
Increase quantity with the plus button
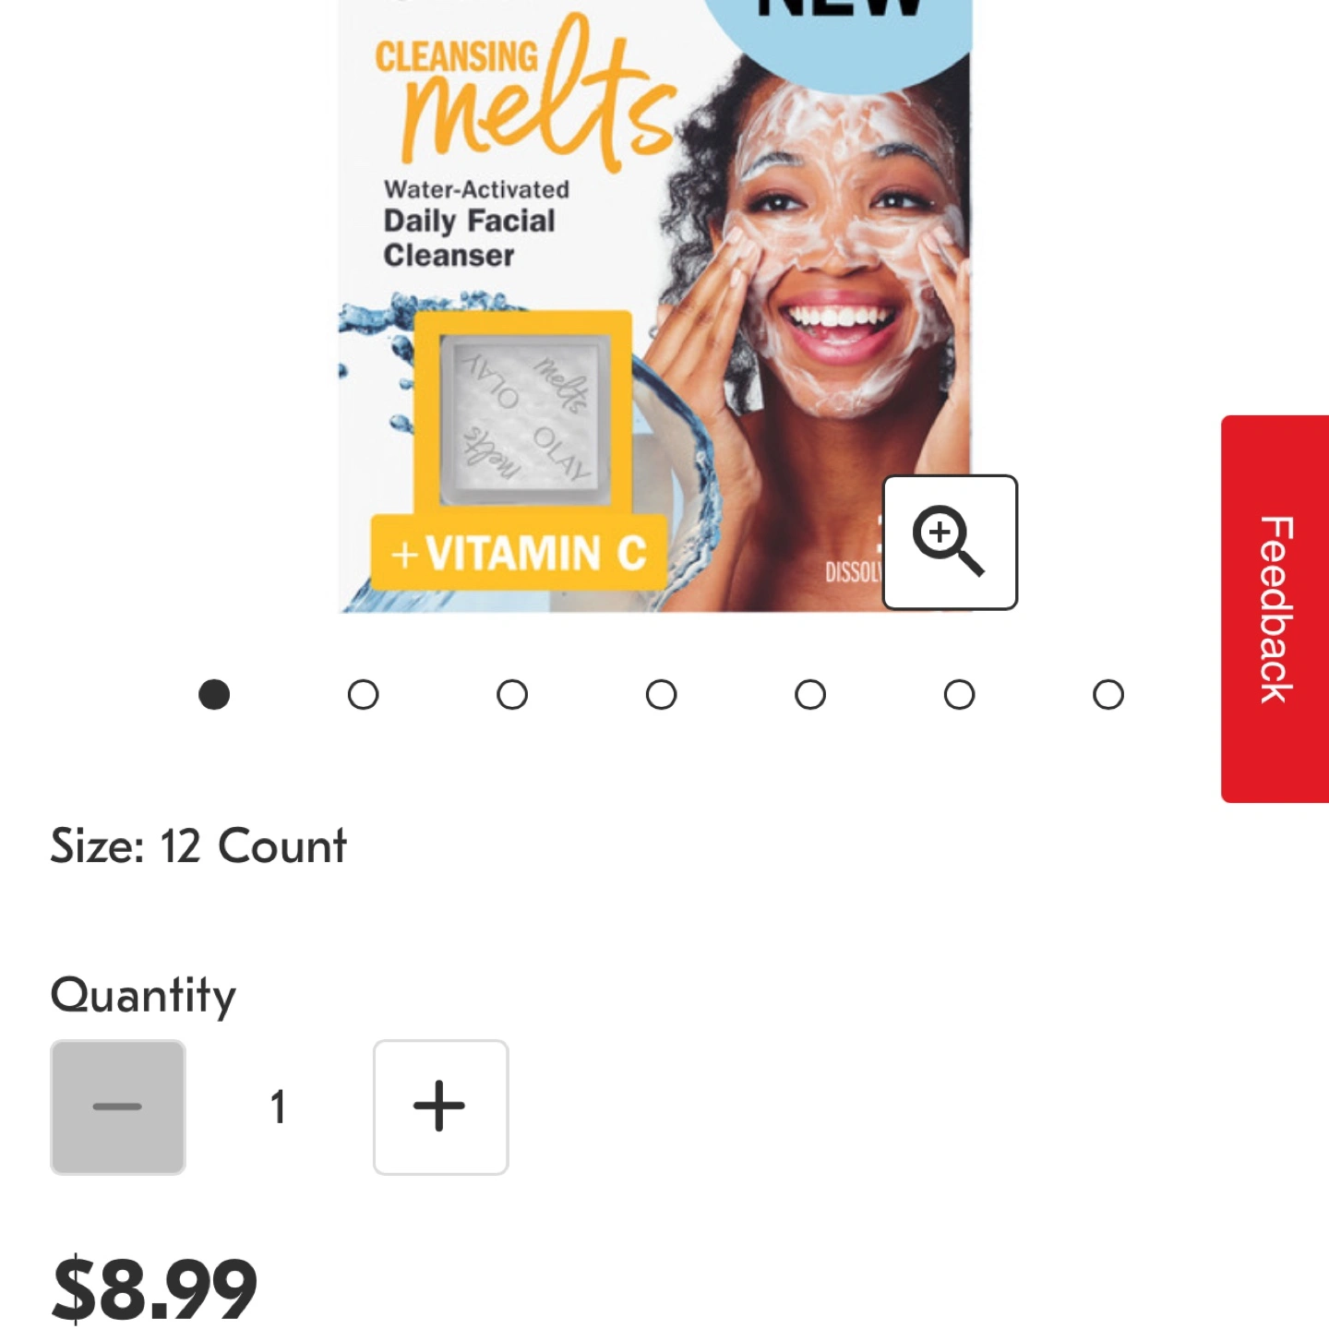point(440,1107)
